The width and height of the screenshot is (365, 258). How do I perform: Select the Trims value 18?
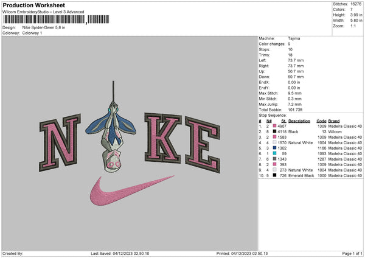tap(290, 55)
